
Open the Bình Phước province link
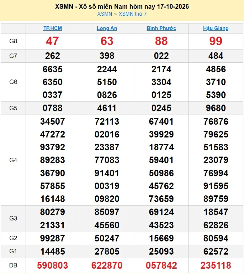click(x=161, y=28)
